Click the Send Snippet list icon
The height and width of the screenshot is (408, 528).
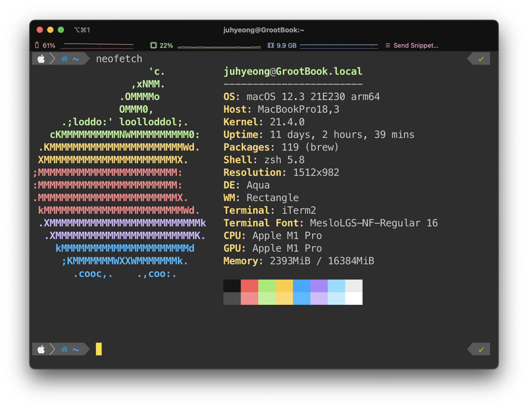[388, 45]
